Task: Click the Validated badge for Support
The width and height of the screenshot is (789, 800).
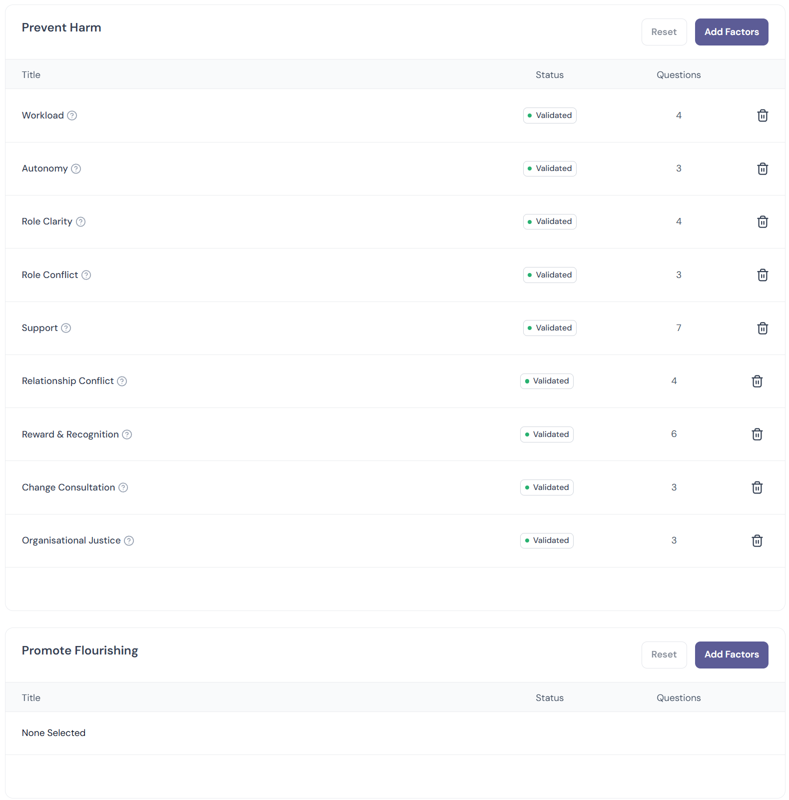Action: [550, 328]
